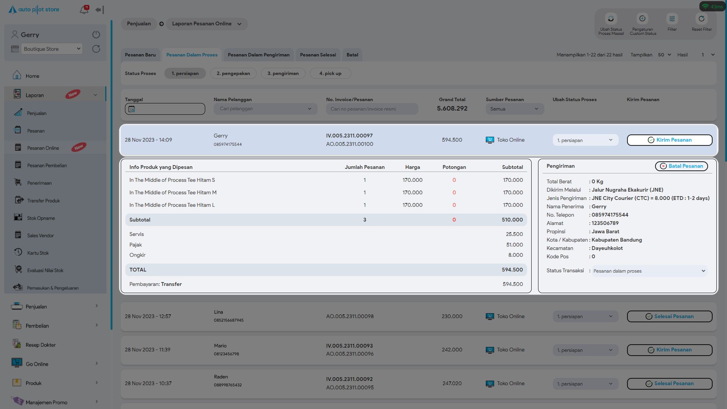The width and height of the screenshot is (727, 409).
Task: Click the Tanggal date input field
Action: pos(165,109)
